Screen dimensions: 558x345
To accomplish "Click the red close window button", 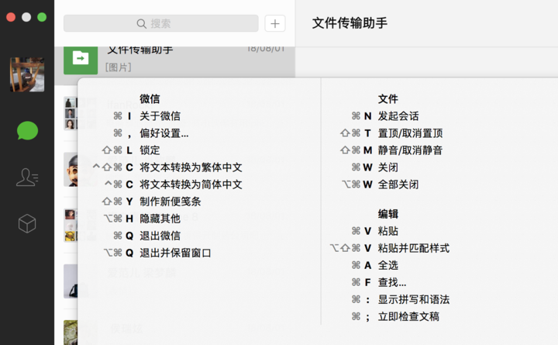I will 11,17.
